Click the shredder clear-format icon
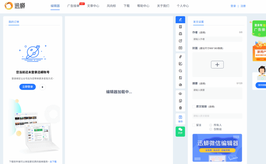The image size is (266, 164). [180, 85]
